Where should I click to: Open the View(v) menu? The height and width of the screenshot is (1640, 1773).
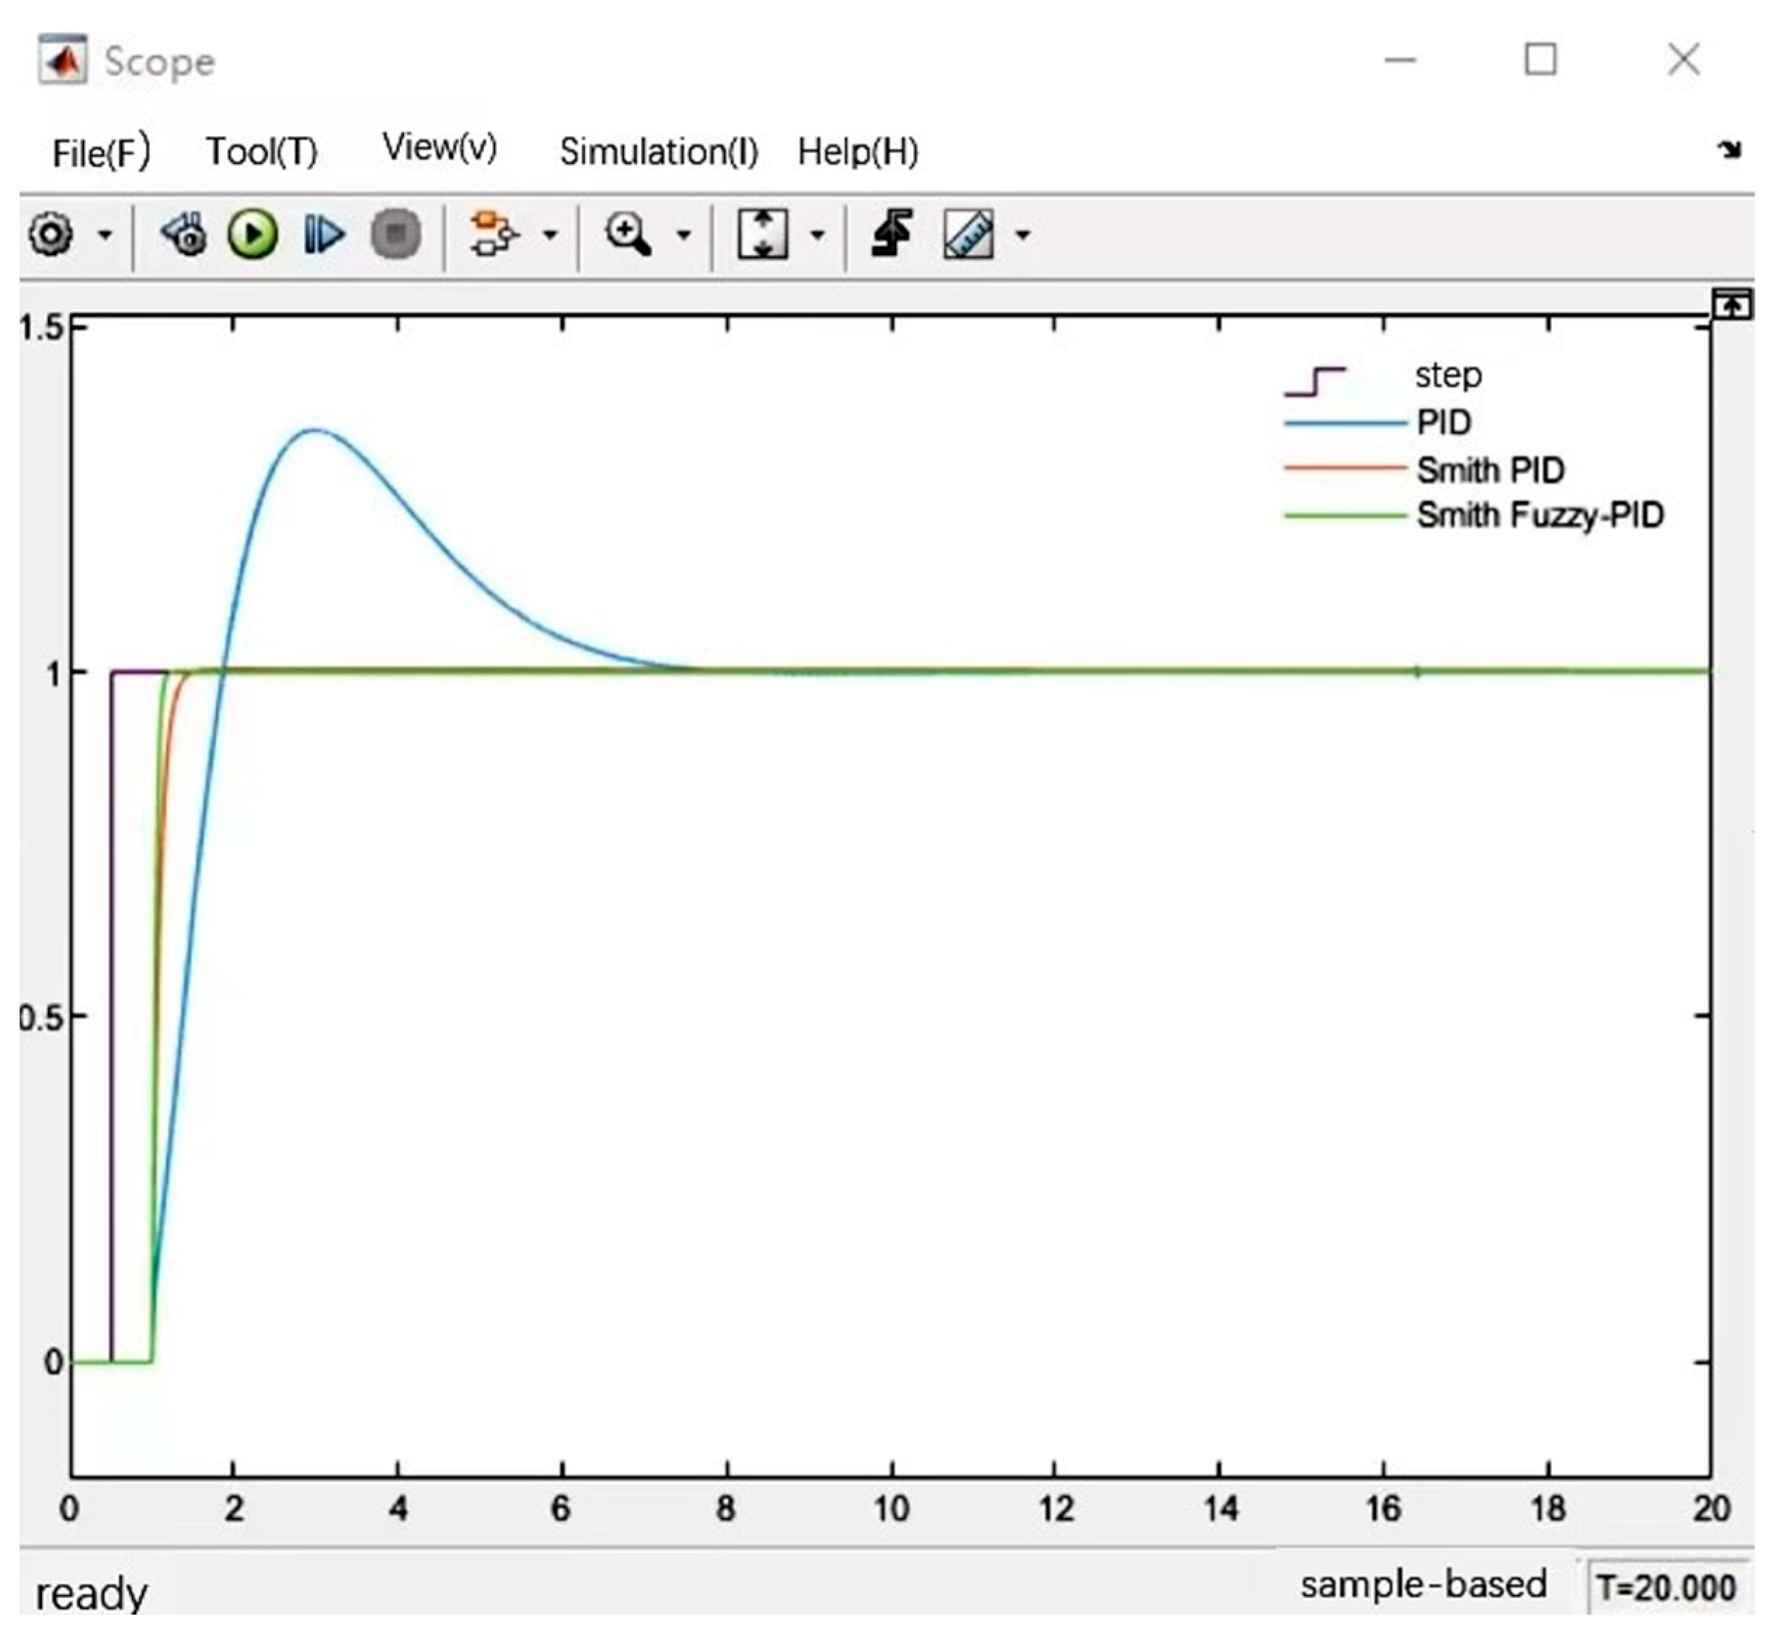pyautogui.click(x=440, y=148)
